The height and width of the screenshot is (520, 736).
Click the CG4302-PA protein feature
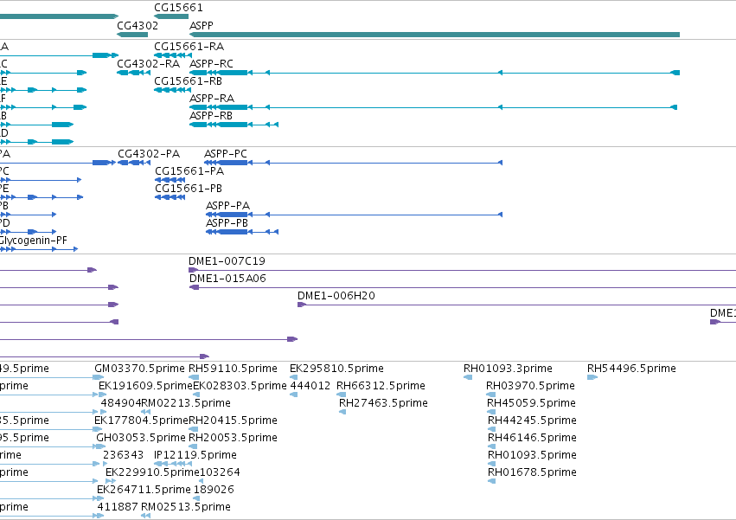point(134,163)
